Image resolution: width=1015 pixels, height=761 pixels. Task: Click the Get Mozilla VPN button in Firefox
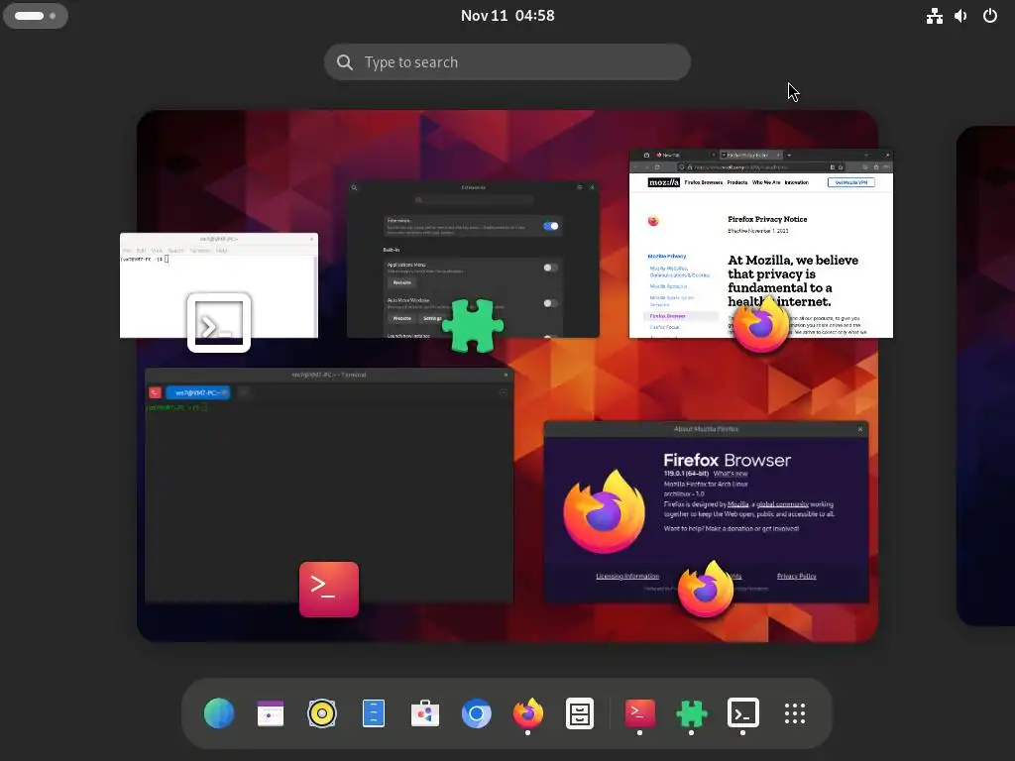[851, 182]
